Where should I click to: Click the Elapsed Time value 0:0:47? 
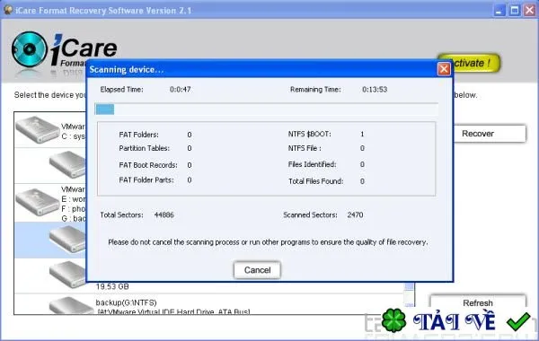[x=181, y=89]
